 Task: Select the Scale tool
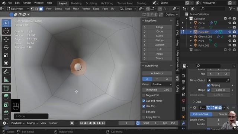coord(6,55)
